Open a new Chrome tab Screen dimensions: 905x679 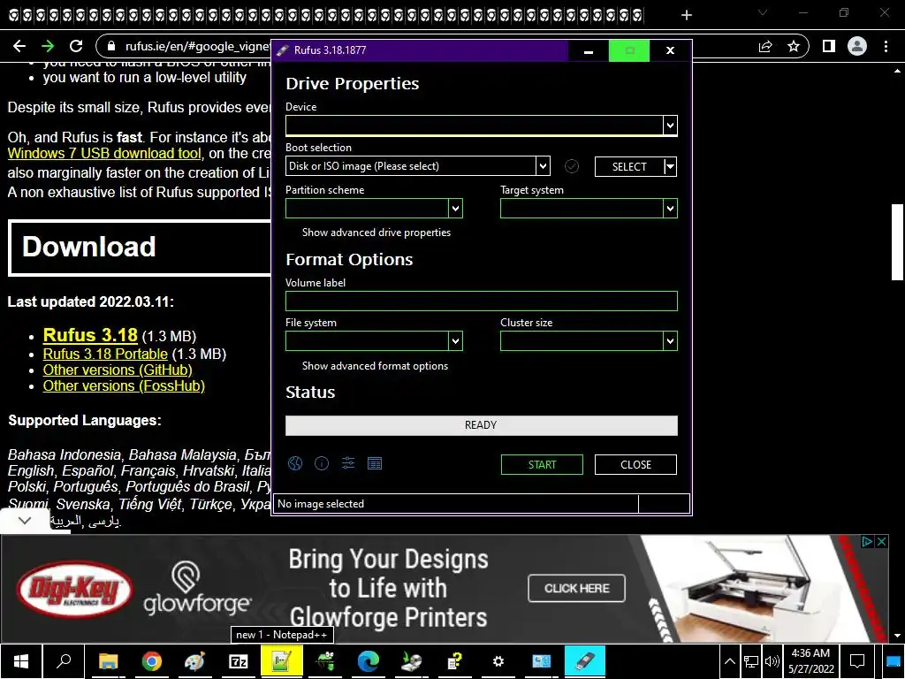click(686, 15)
